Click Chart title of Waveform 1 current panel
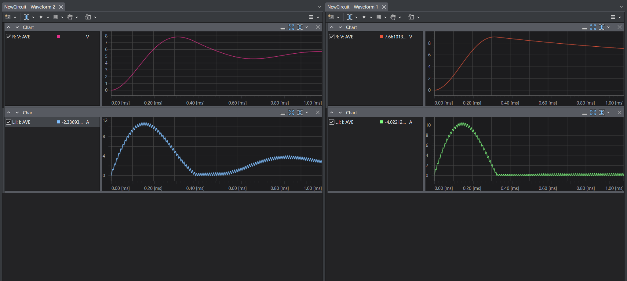 pos(352,112)
